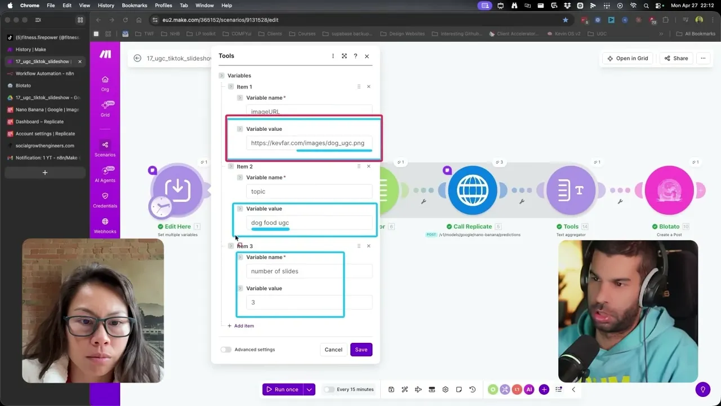Select the Tools text aggregator module

[571, 190]
